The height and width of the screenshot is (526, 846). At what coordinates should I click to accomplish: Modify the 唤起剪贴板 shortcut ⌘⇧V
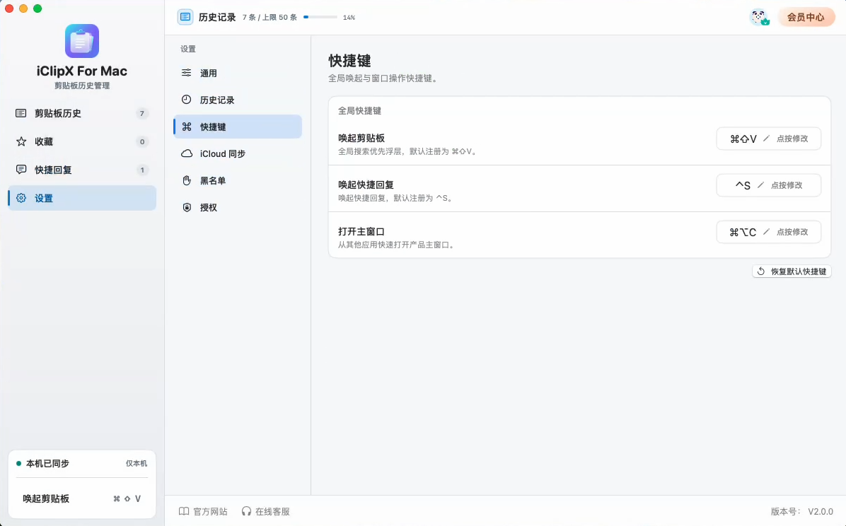point(769,139)
